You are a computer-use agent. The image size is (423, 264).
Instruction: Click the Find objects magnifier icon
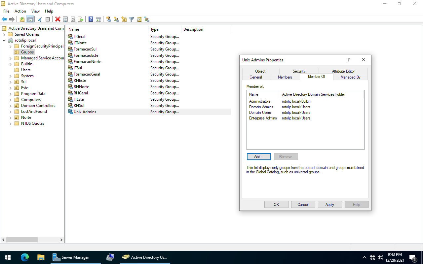coord(139,19)
